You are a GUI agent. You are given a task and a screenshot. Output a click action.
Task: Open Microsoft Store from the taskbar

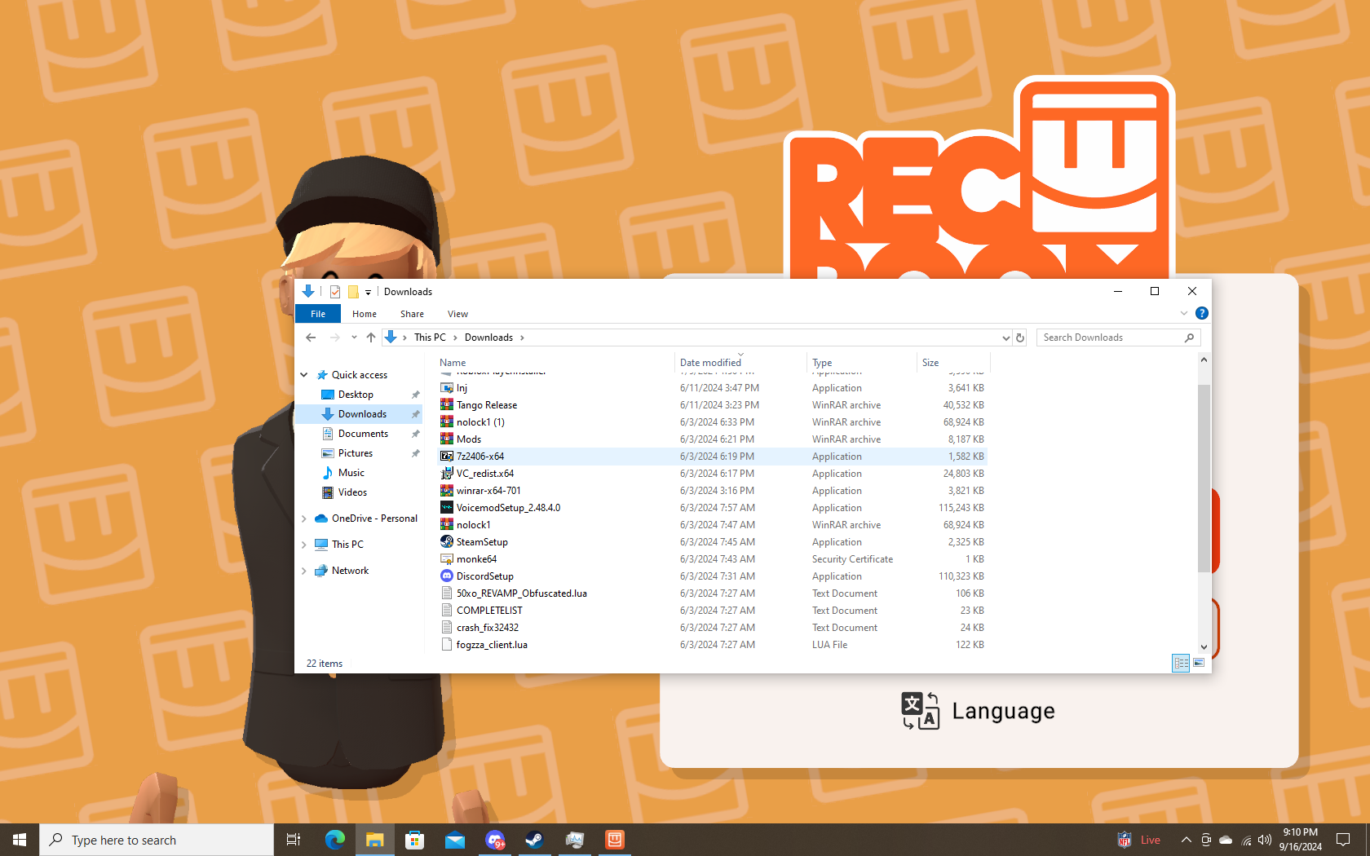tap(414, 840)
